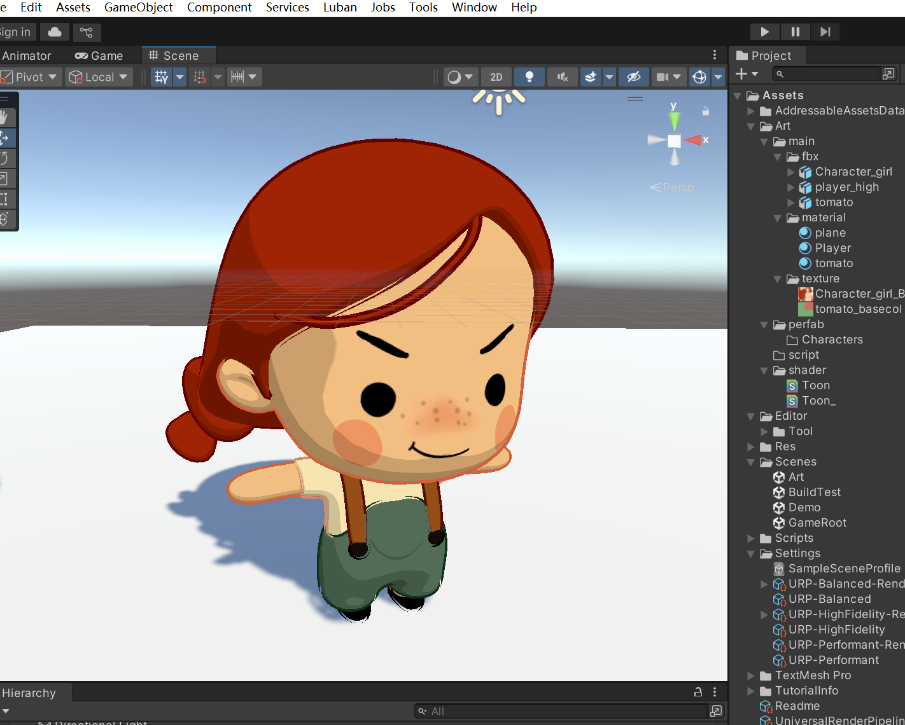Switch to the Game tab

99,56
